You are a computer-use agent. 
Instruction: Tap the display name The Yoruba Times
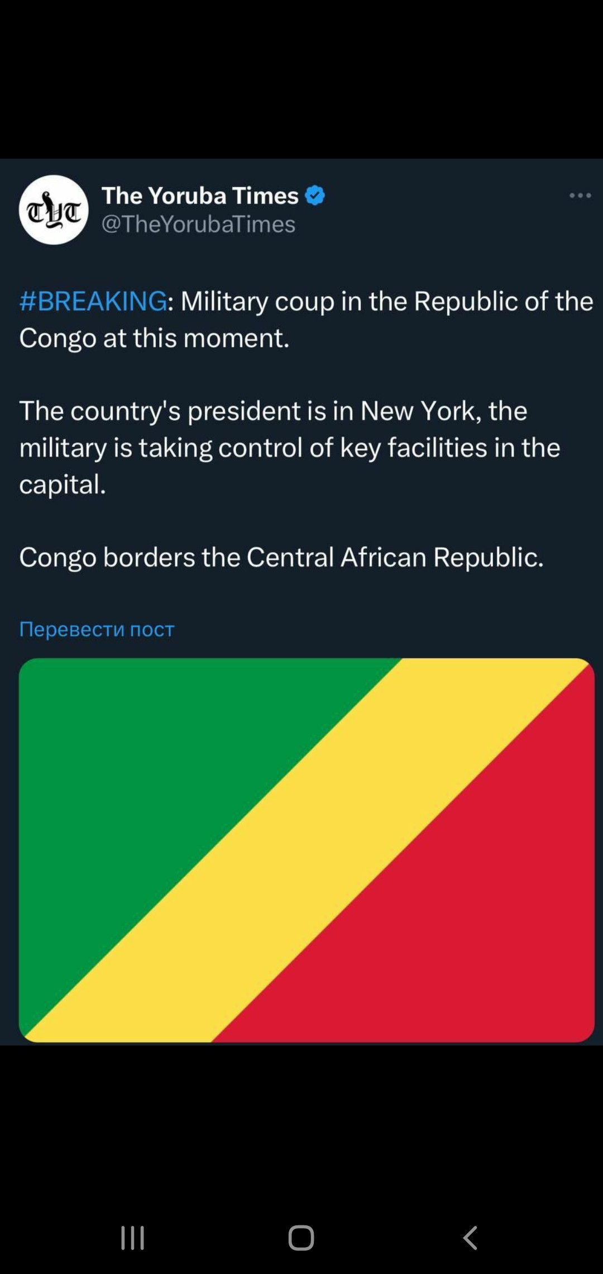(200, 196)
